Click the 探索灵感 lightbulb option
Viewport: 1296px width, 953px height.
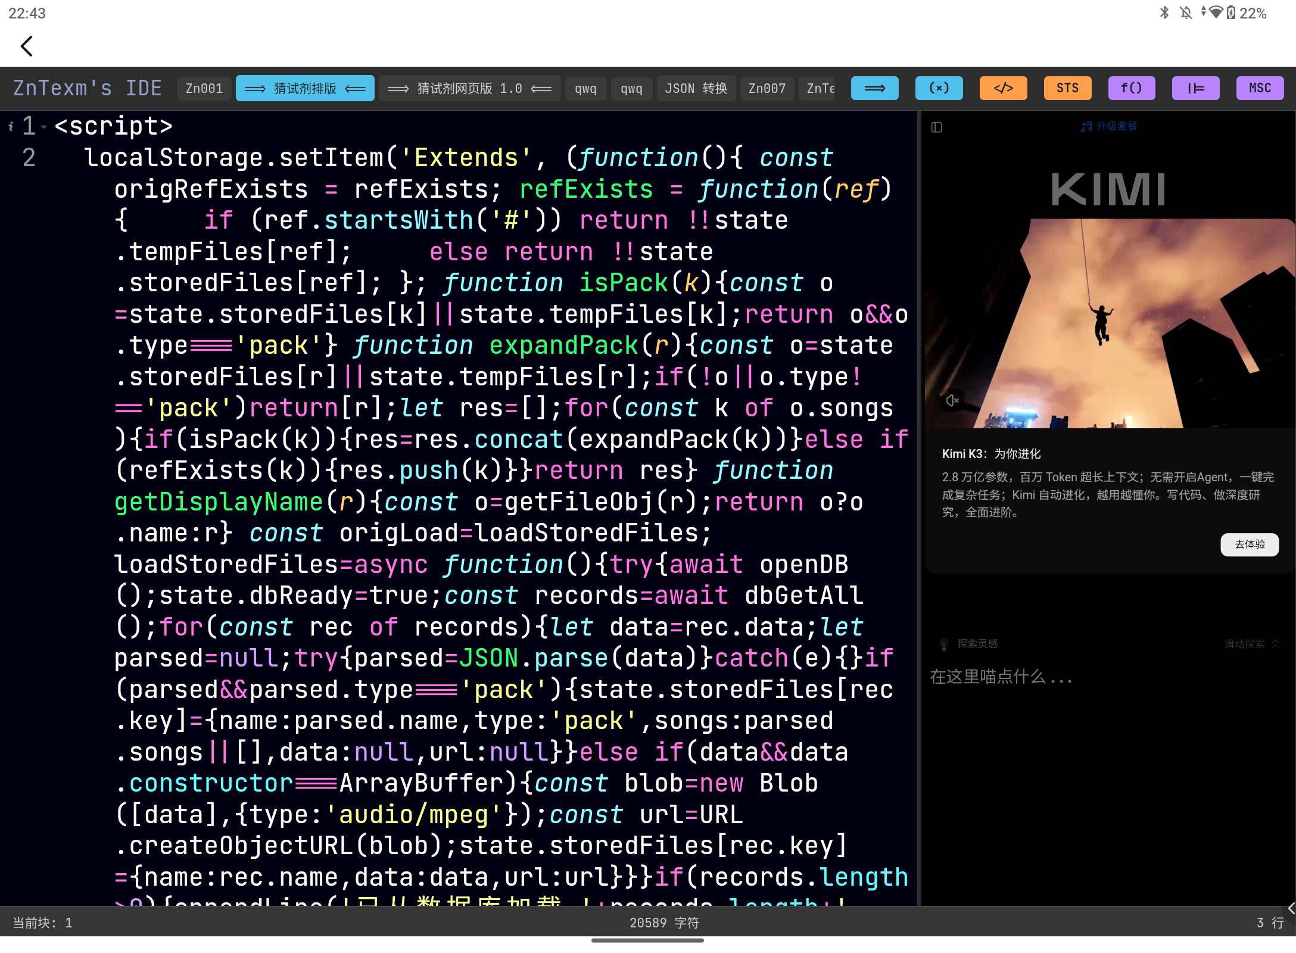968,644
